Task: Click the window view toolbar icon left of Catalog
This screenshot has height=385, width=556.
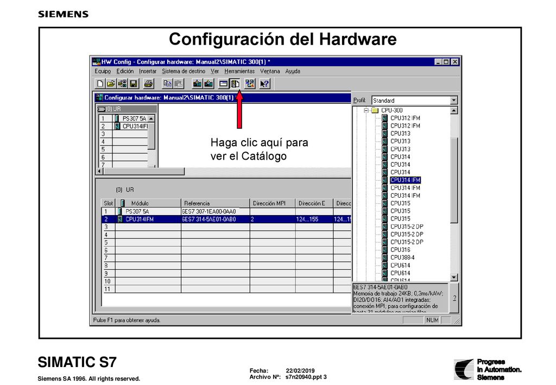Action: tap(223, 84)
